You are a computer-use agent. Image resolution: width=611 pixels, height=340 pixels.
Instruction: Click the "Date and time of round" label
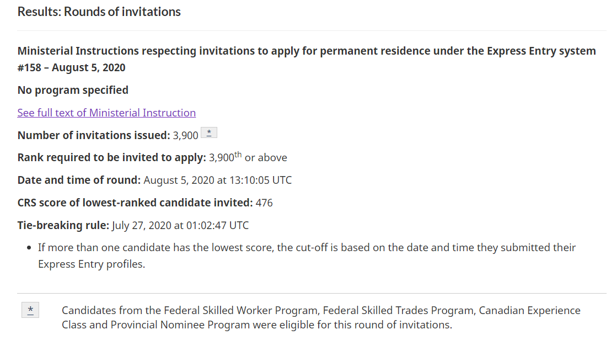(x=79, y=180)
